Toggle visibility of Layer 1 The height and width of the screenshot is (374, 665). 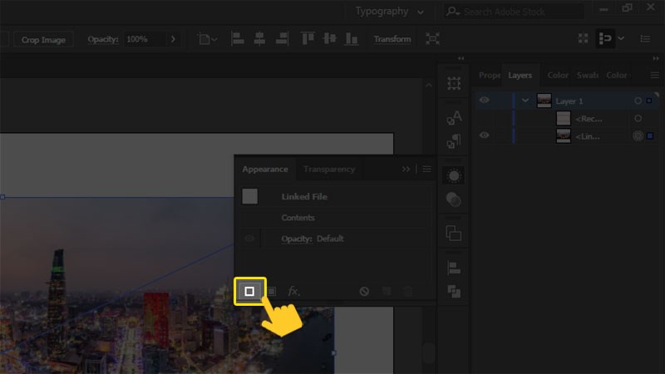point(484,101)
